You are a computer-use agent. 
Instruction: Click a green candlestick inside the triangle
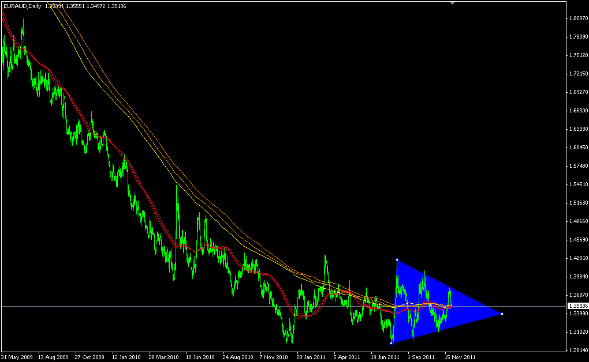pyautogui.click(x=422, y=288)
